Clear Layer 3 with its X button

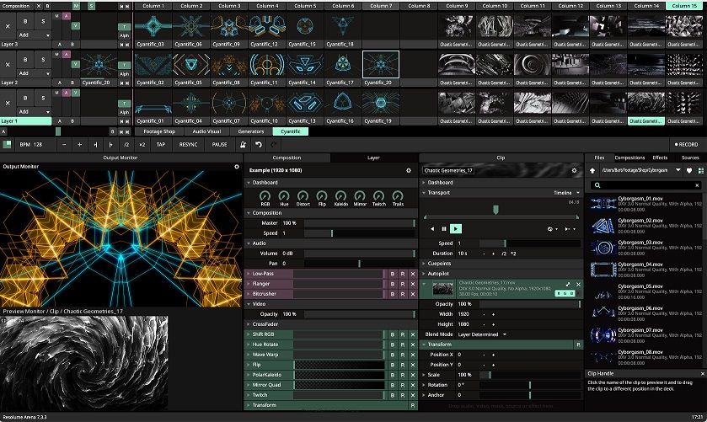click(x=8, y=27)
